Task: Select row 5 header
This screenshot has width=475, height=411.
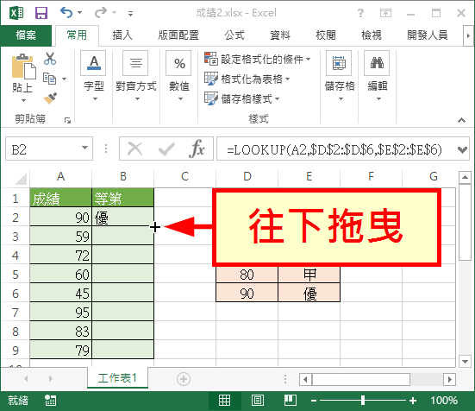Action: point(16,275)
